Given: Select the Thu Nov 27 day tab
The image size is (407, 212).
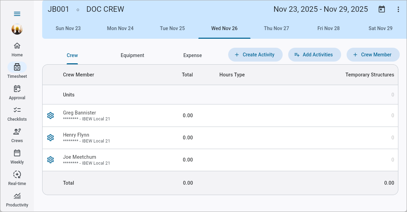Looking at the screenshot, I should 276,28.
